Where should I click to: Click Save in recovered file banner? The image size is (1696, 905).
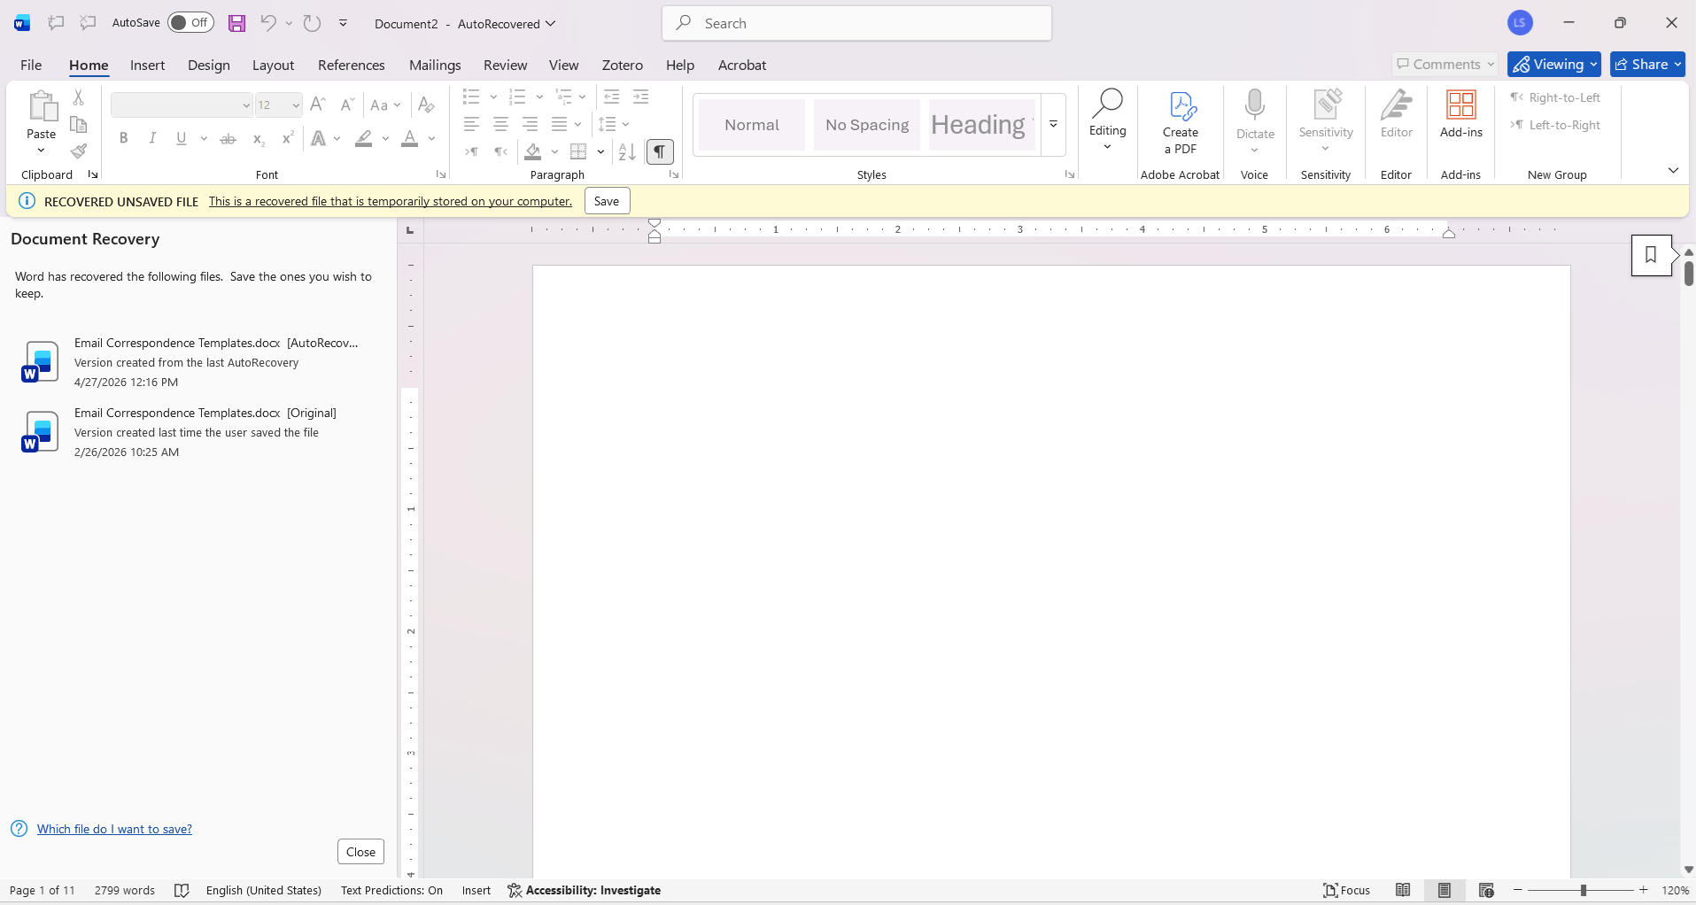[x=607, y=201]
